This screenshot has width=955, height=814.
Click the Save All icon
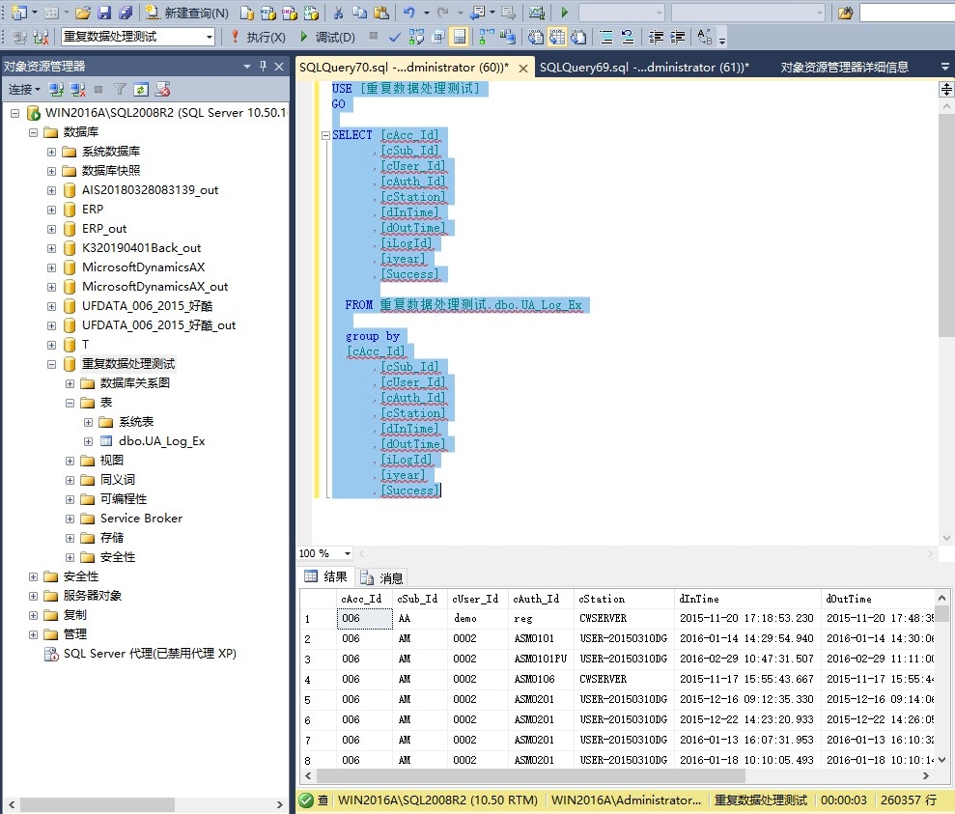(125, 14)
